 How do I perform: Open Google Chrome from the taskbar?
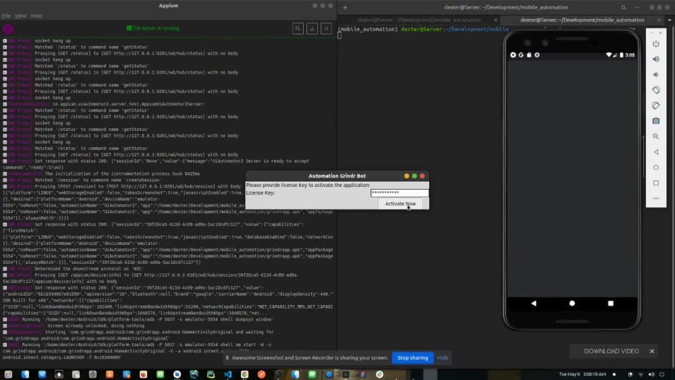[244, 375]
